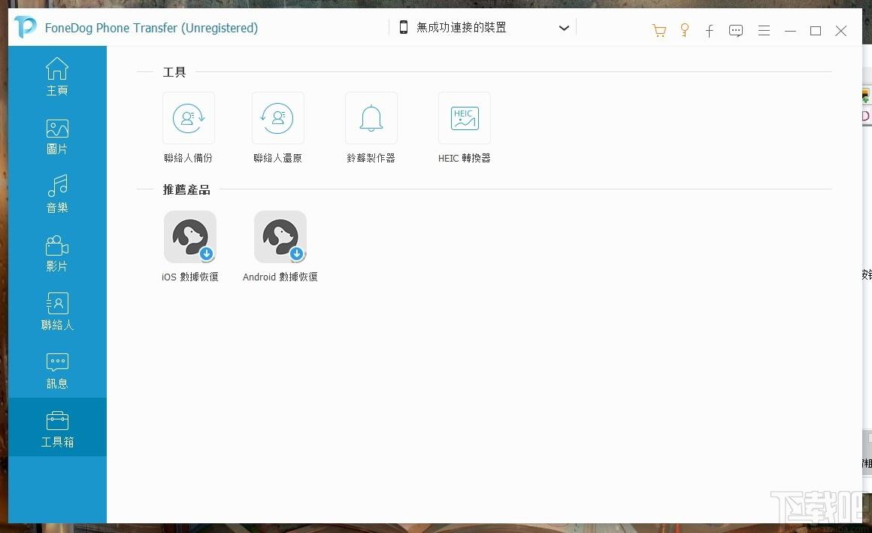
Task: Click the 聯絡人還原 label text
Action: [277, 158]
